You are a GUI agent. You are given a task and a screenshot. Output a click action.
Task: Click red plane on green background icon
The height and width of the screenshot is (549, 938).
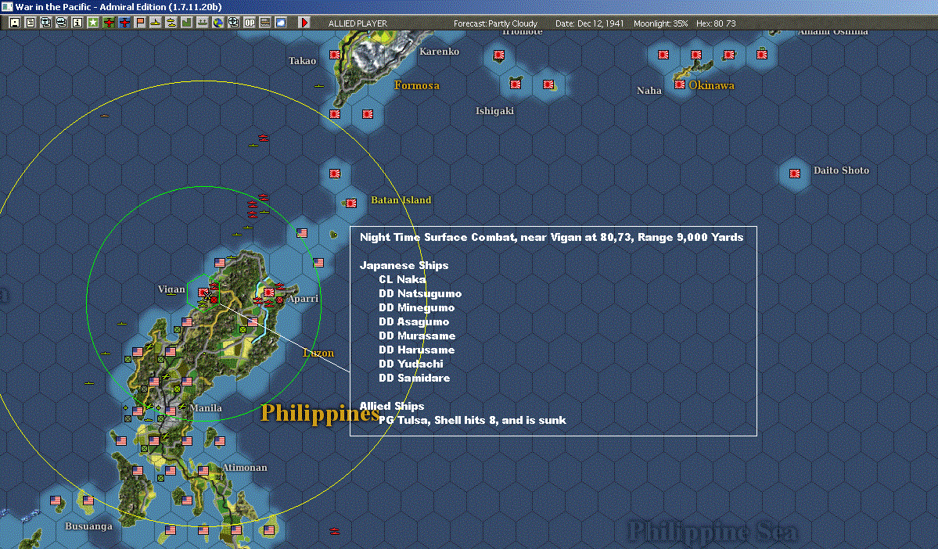click(x=108, y=23)
